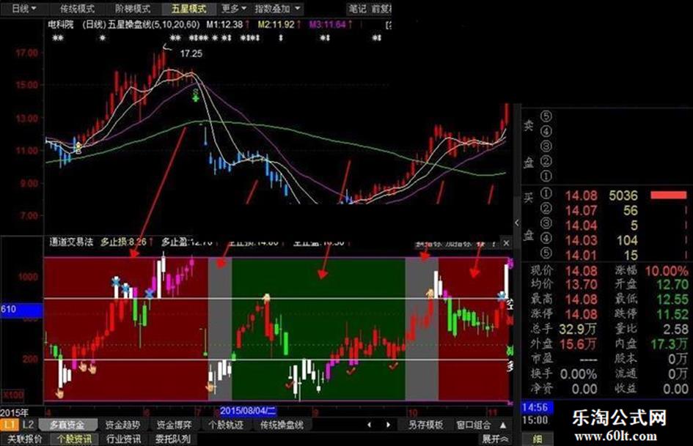Image resolution: width=693 pixels, height=446 pixels.
Task: Select the 2015/08/04 date marker
Action: click(x=248, y=411)
